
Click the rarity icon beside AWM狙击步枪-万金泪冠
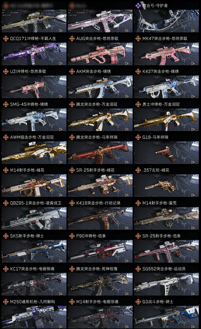6,137
